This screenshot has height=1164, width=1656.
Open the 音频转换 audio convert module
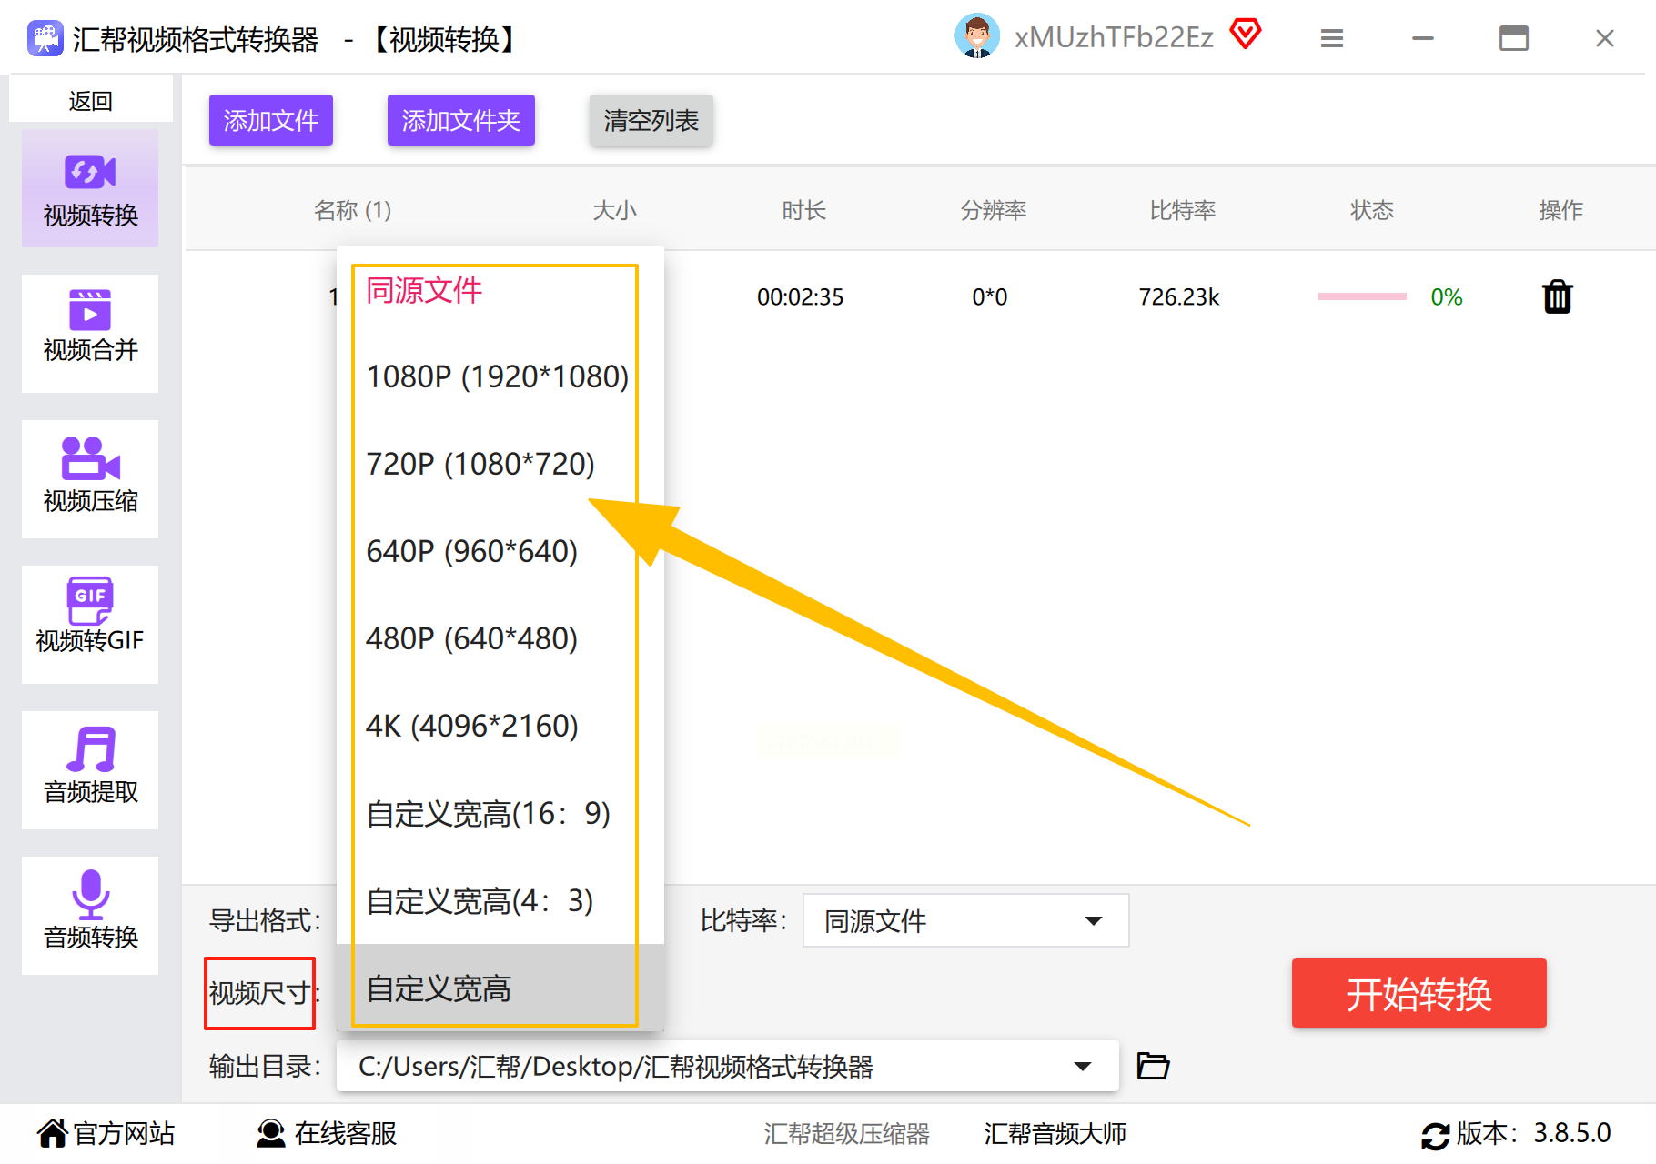click(x=90, y=916)
